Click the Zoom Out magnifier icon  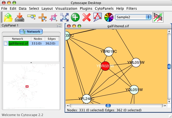(31, 17)
